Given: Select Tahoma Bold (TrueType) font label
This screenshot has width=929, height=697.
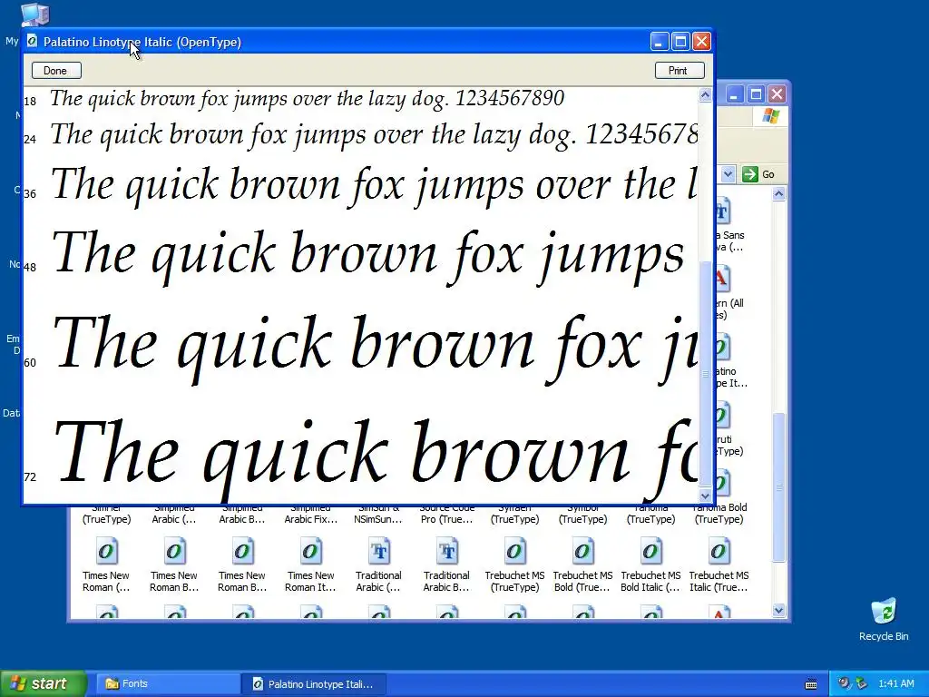Looking at the screenshot, I should 719,514.
